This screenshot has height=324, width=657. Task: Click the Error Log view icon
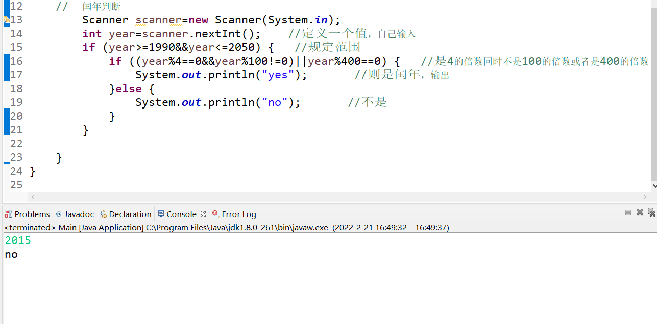coord(216,214)
